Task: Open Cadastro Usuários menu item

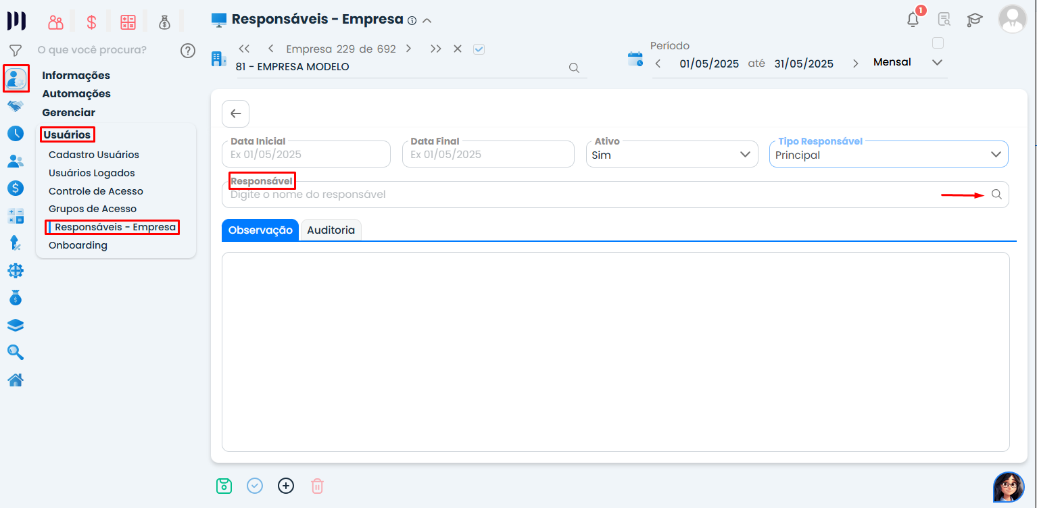Action: [94, 155]
